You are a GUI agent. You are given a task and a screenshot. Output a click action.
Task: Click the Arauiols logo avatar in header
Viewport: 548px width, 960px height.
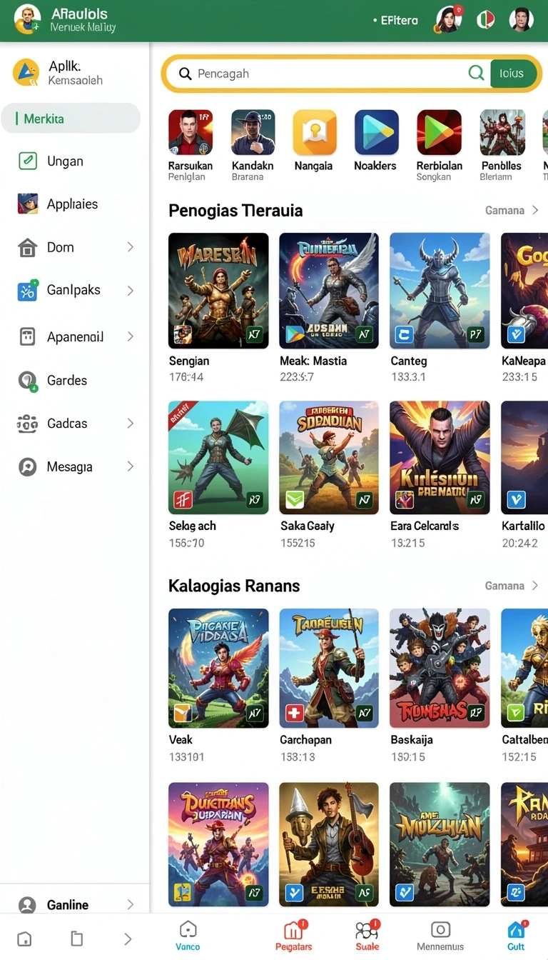(27, 19)
